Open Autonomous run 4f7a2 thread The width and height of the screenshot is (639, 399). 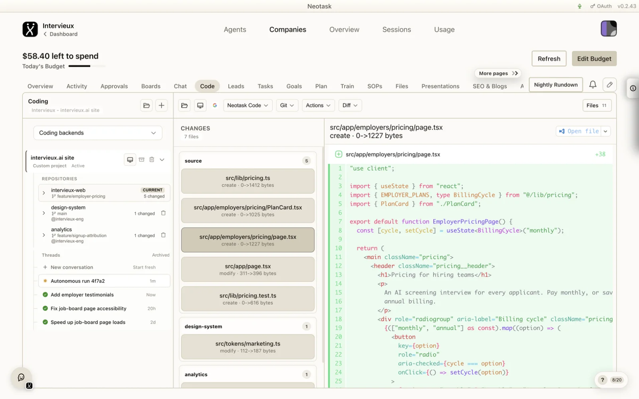pyautogui.click(x=104, y=281)
